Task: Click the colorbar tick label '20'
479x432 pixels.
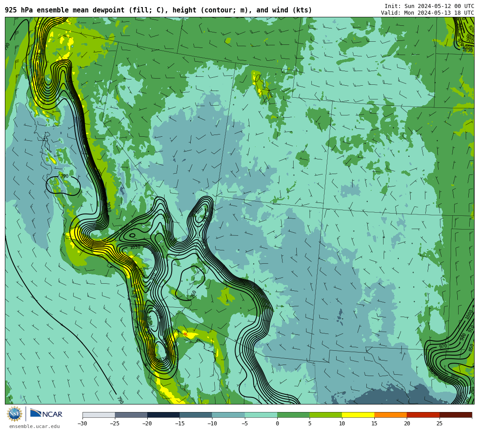Action: 407,424
